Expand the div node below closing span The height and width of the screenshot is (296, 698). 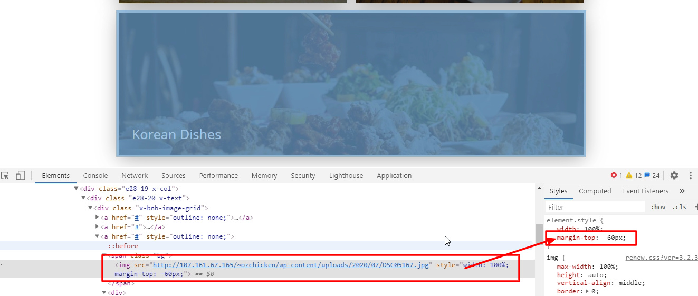click(104, 292)
